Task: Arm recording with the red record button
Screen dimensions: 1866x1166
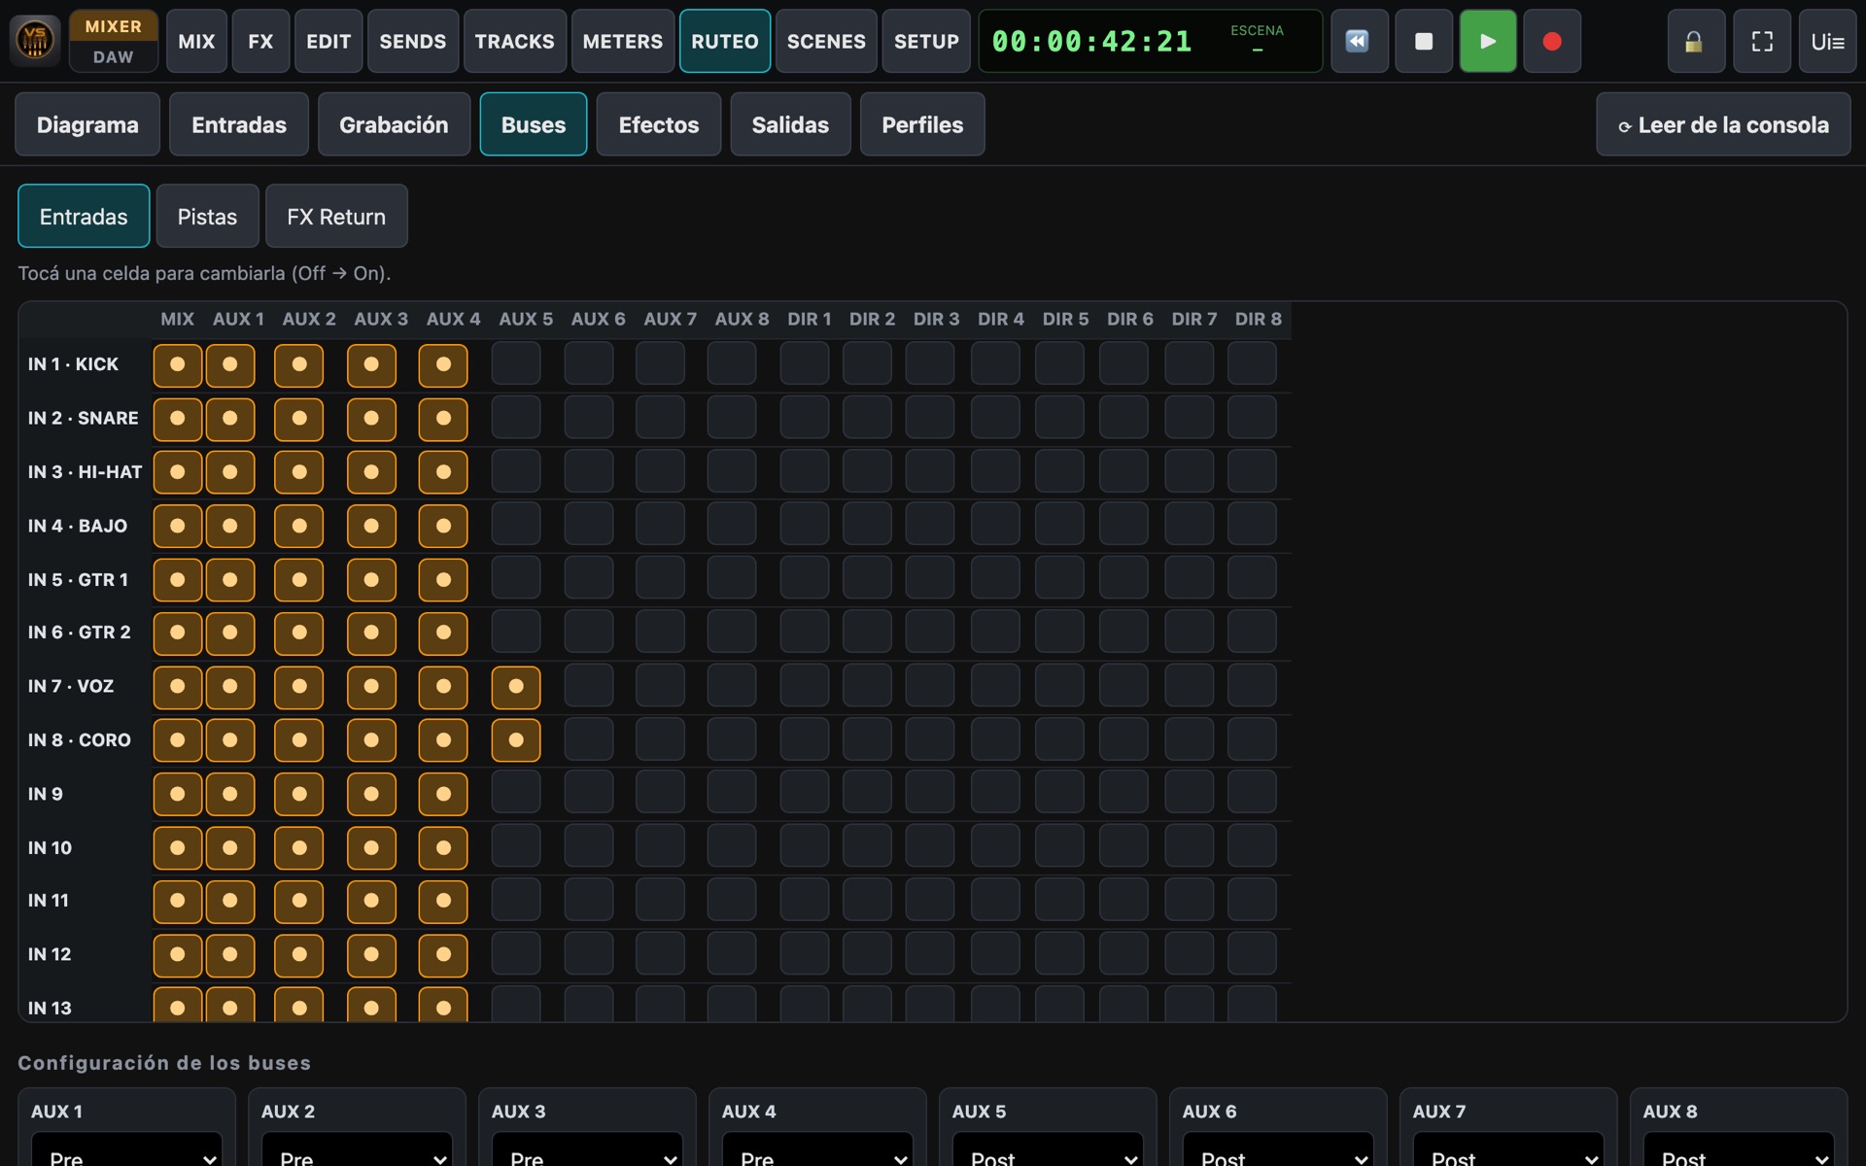Action: (x=1552, y=41)
